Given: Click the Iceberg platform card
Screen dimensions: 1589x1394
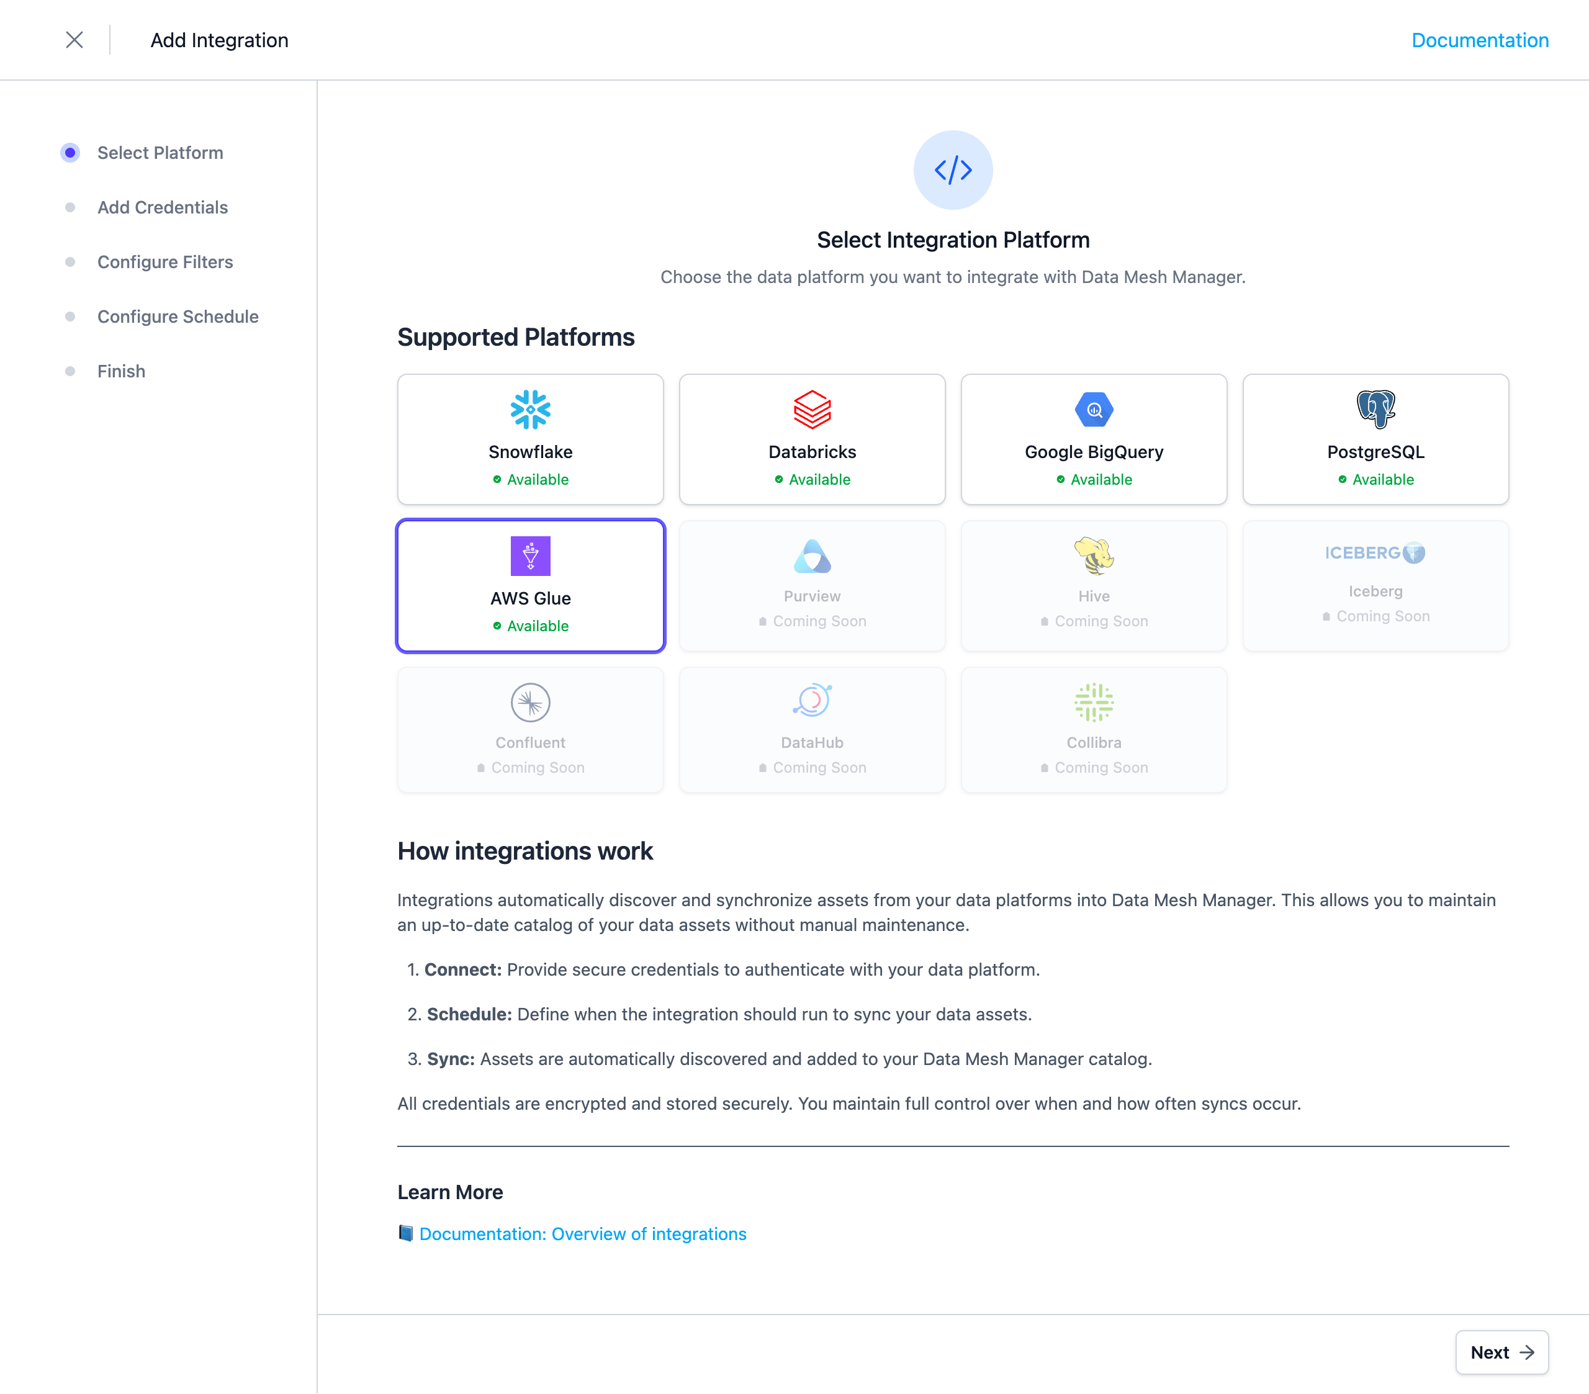Looking at the screenshot, I should [x=1375, y=585].
